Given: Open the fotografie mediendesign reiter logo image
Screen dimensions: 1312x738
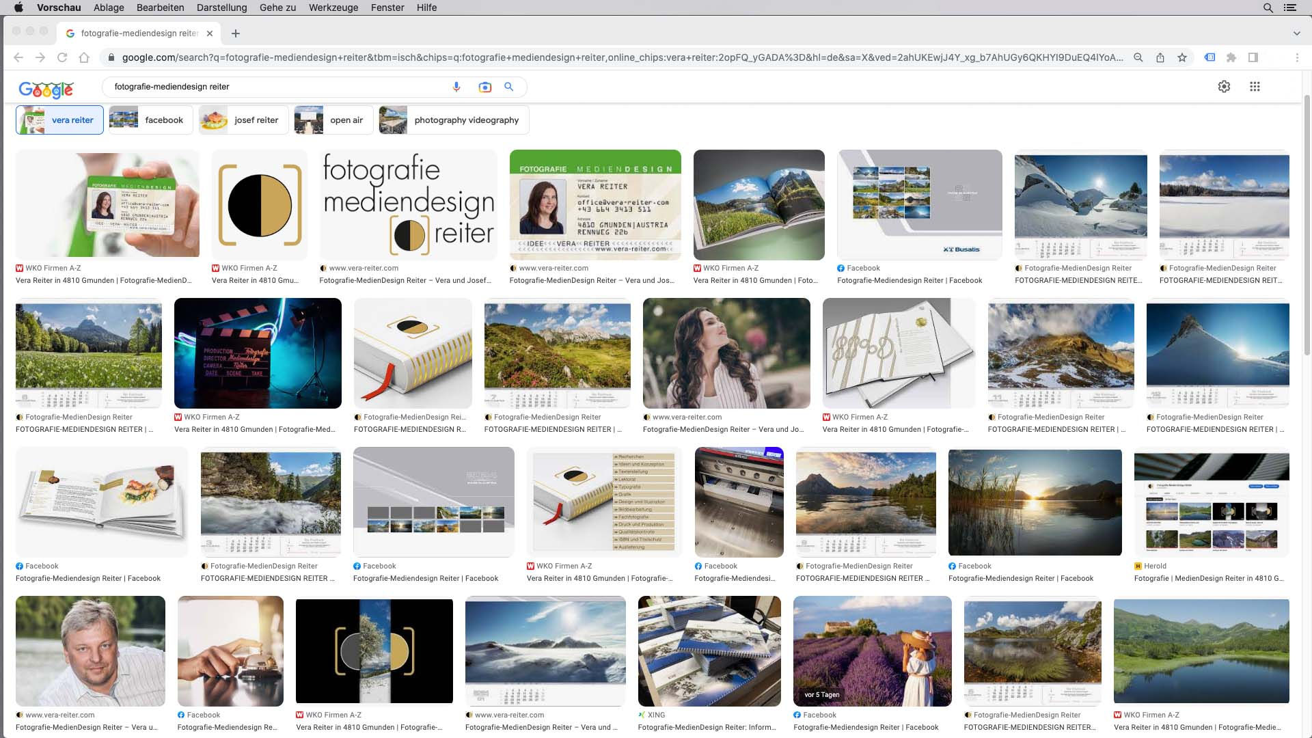Looking at the screenshot, I should point(408,204).
